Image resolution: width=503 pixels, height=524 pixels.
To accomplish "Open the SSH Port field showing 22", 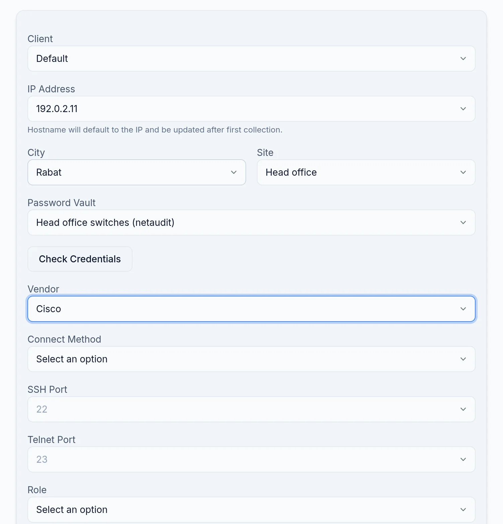I will (251, 409).
